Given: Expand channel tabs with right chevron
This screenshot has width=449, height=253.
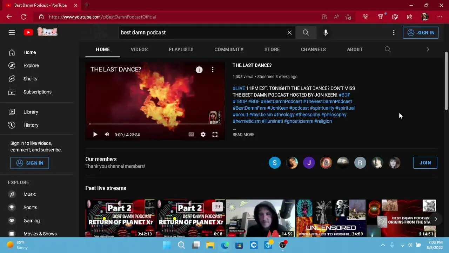Looking at the screenshot, I should [x=428, y=49].
